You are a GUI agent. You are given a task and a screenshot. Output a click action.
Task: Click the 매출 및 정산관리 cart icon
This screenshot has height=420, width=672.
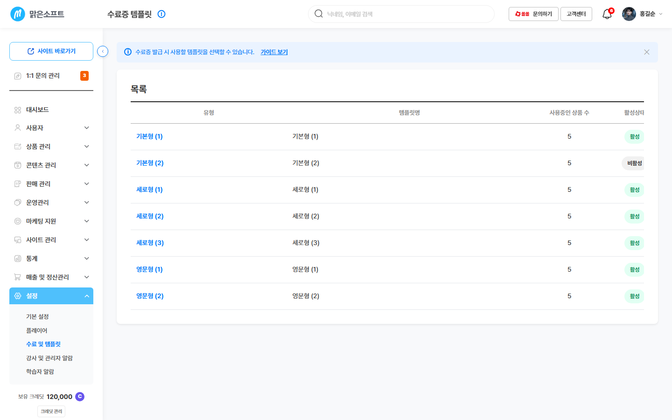coord(18,277)
